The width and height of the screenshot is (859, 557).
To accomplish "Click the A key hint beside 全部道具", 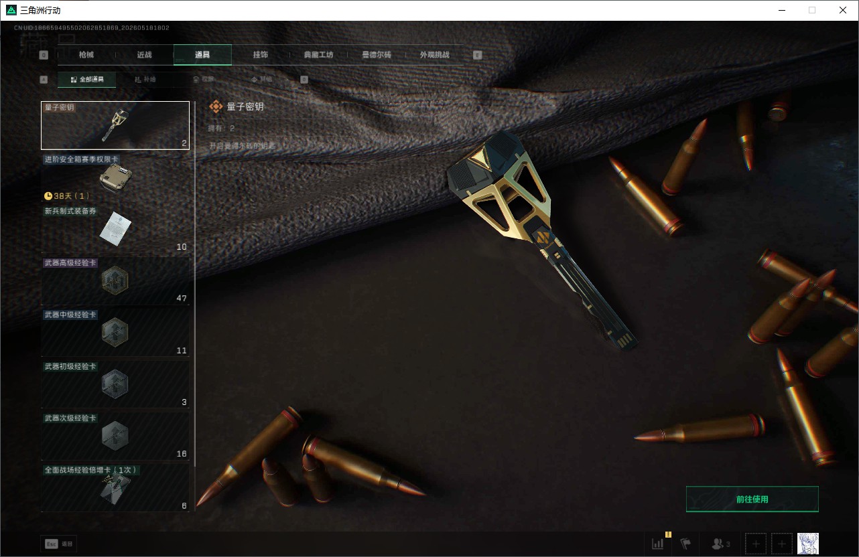I will (x=44, y=80).
